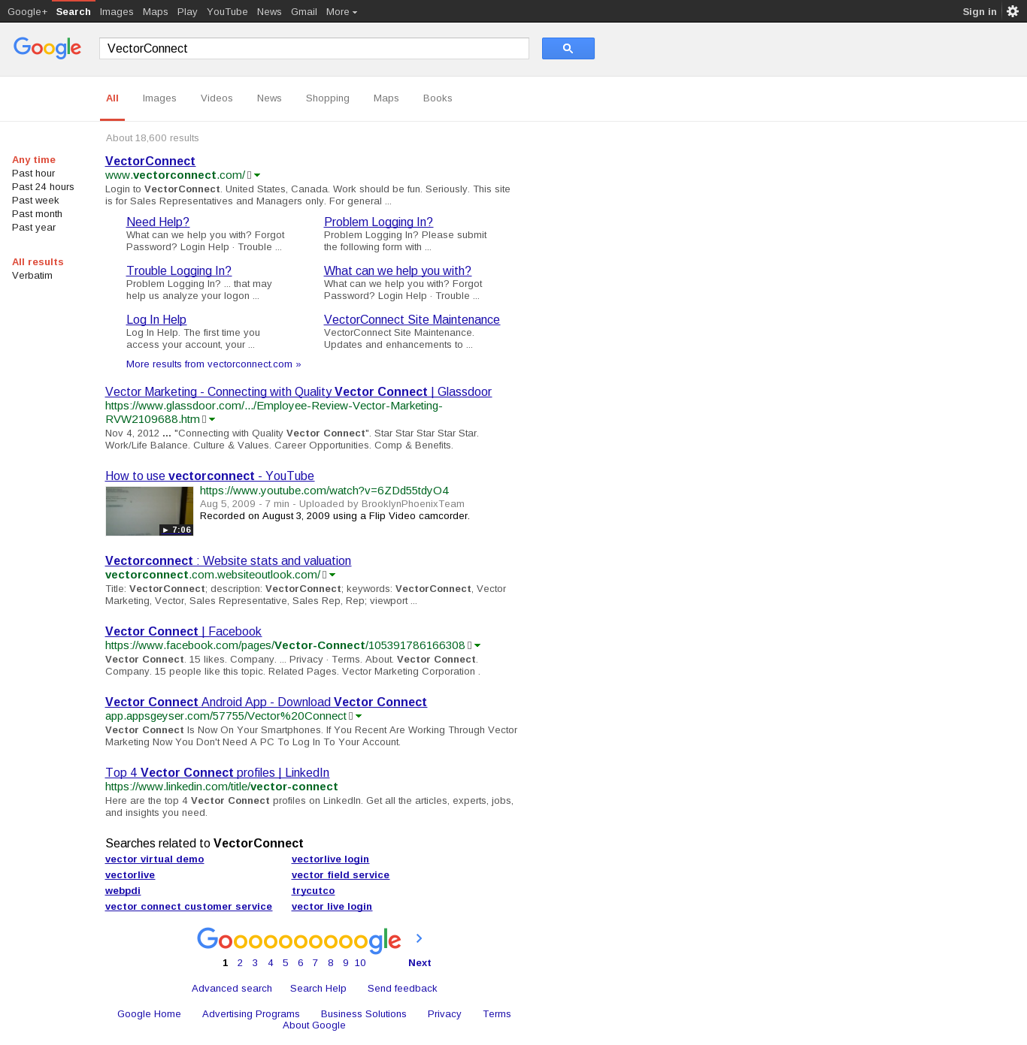
Task: Open the Log In Help sitelink
Action: pos(156,319)
